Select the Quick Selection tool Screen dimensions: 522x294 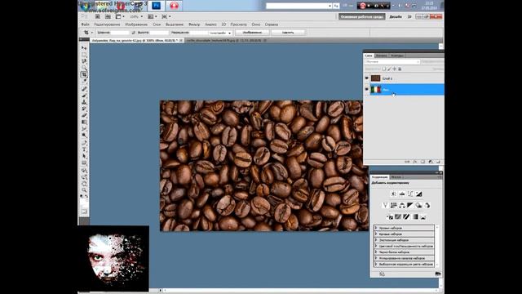pyautogui.click(x=84, y=68)
